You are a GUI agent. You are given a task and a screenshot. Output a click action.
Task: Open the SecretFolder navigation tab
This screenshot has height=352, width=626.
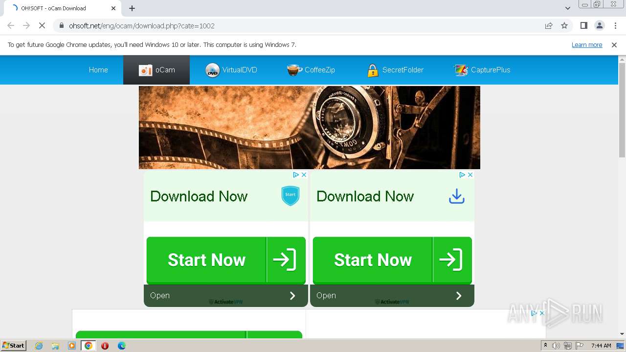click(x=395, y=70)
